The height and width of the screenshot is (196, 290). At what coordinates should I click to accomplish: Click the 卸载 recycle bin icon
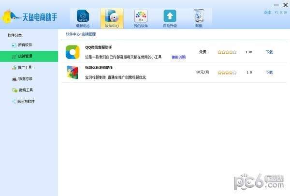click(x=199, y=17)
